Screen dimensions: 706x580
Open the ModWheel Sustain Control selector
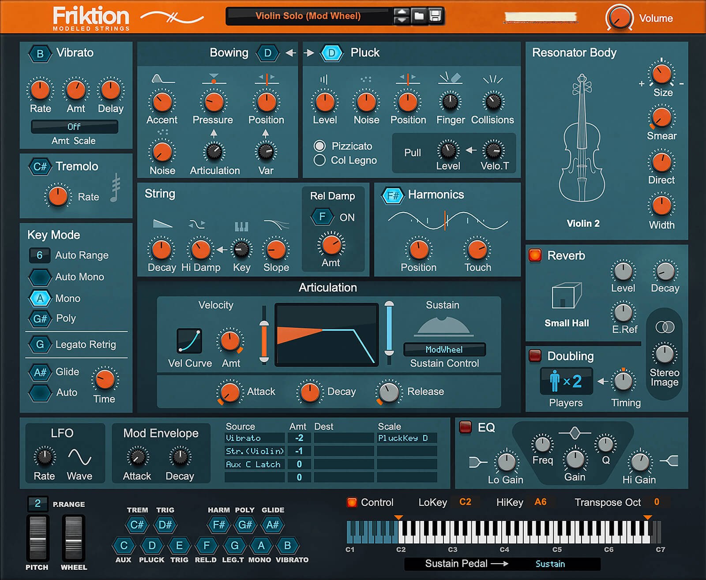click(x=443, y=349)
